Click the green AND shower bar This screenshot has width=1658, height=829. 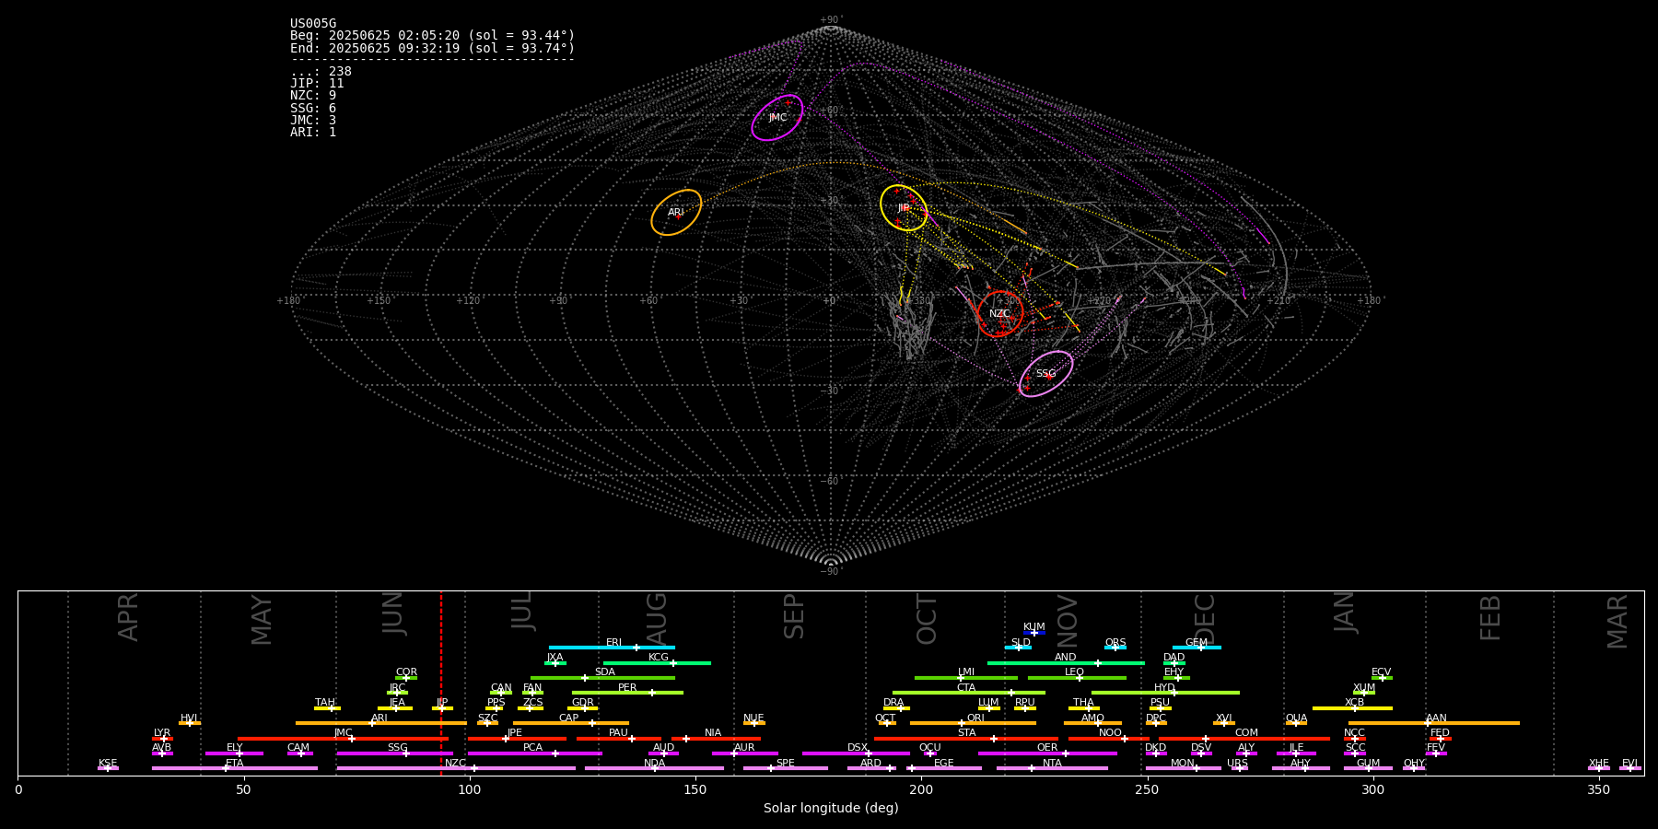point(1066,662)
